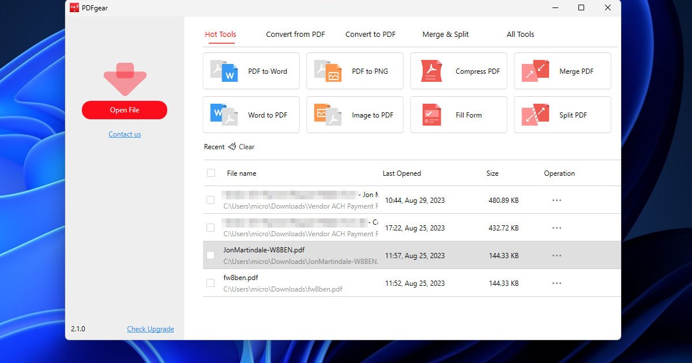Switch to the Convert from PDF tab
The image size is (692, 363).
[x=295, y=34]
